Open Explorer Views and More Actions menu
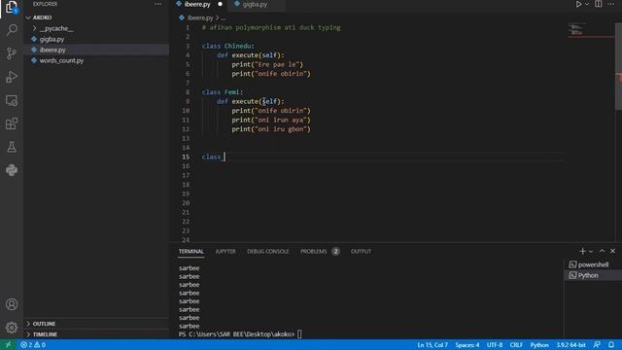622x350 pixels. (x=157, y=4)
